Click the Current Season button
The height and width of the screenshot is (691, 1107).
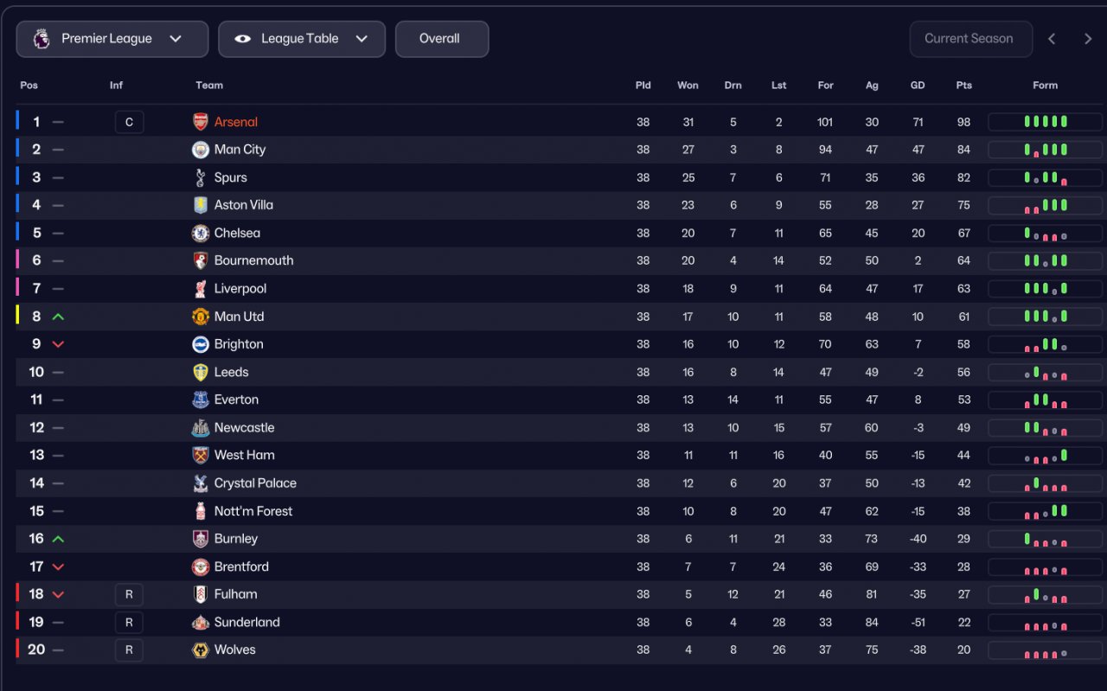970,39
